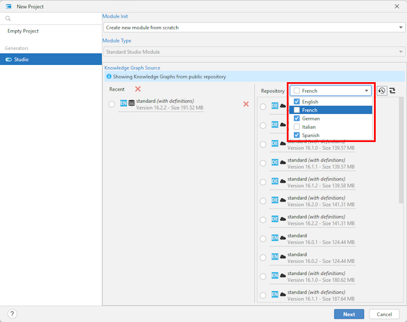407x322 pixels.
Task: Click the cloud icon on version 16.0.1
Action: coord(283,238)
